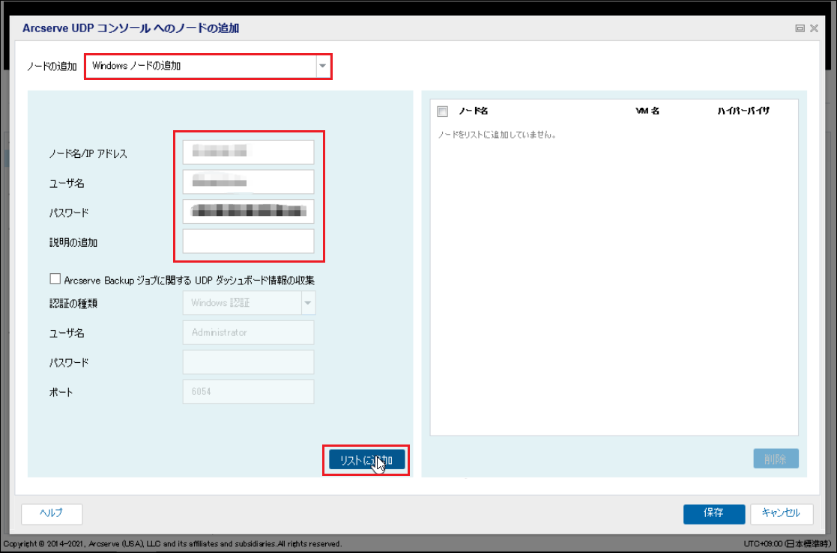
Task: Click the first パスワード input field
Action: pos(248,212)
